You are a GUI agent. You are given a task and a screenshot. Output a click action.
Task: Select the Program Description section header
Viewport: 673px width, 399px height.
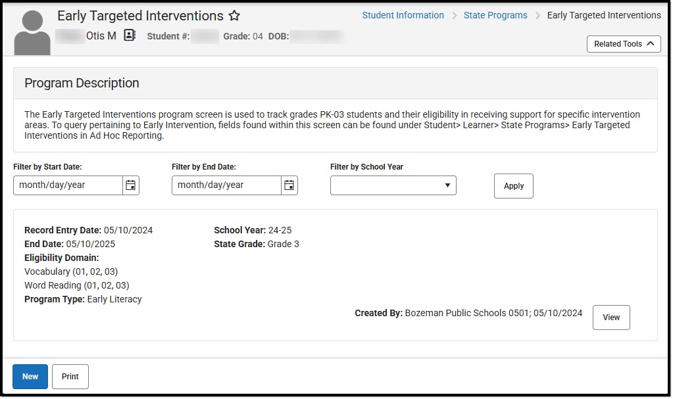point(82,83)
